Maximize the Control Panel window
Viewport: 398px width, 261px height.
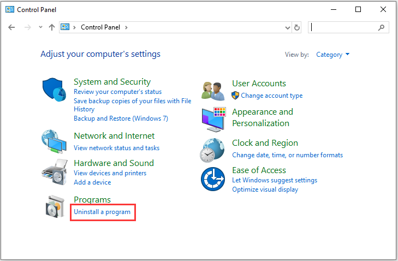[358, 10]
